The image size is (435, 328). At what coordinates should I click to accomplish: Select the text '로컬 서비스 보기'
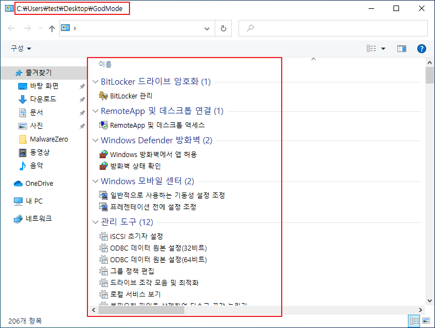click(136, 294)
